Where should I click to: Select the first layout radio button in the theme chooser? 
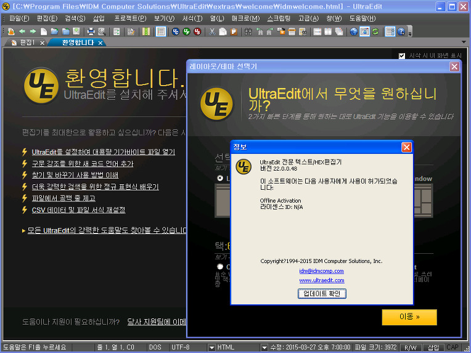(x=220, y=178)
